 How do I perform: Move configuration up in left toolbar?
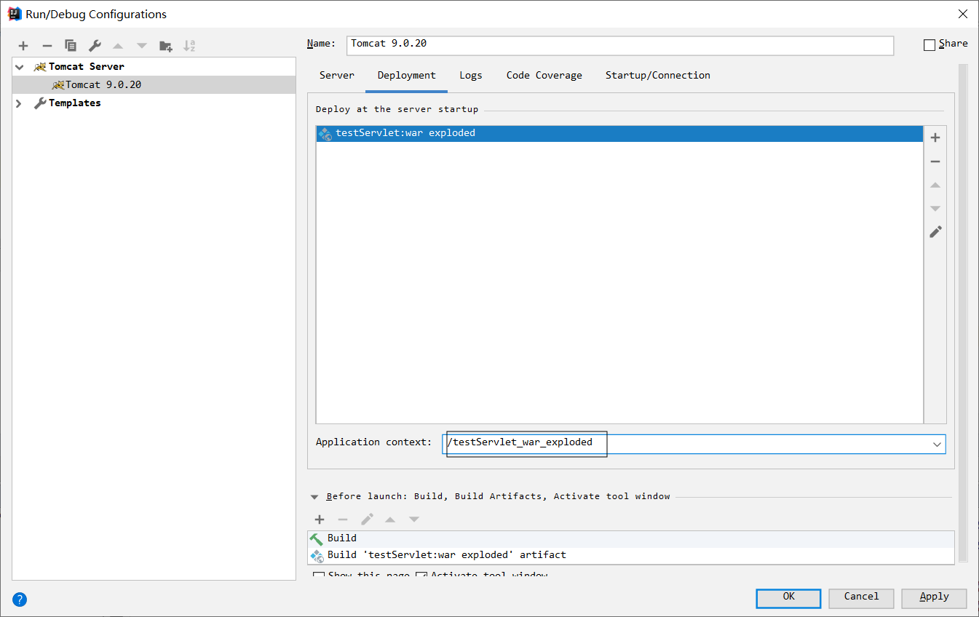(118, 46)
